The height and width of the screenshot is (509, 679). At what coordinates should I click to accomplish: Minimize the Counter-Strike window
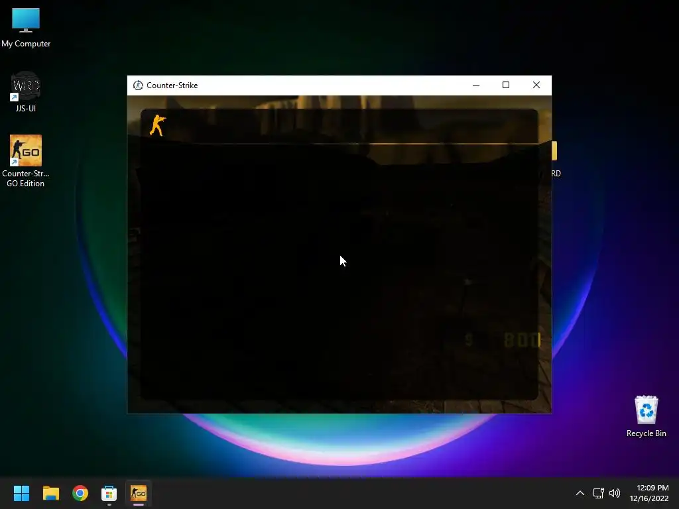tap(476, 85)
